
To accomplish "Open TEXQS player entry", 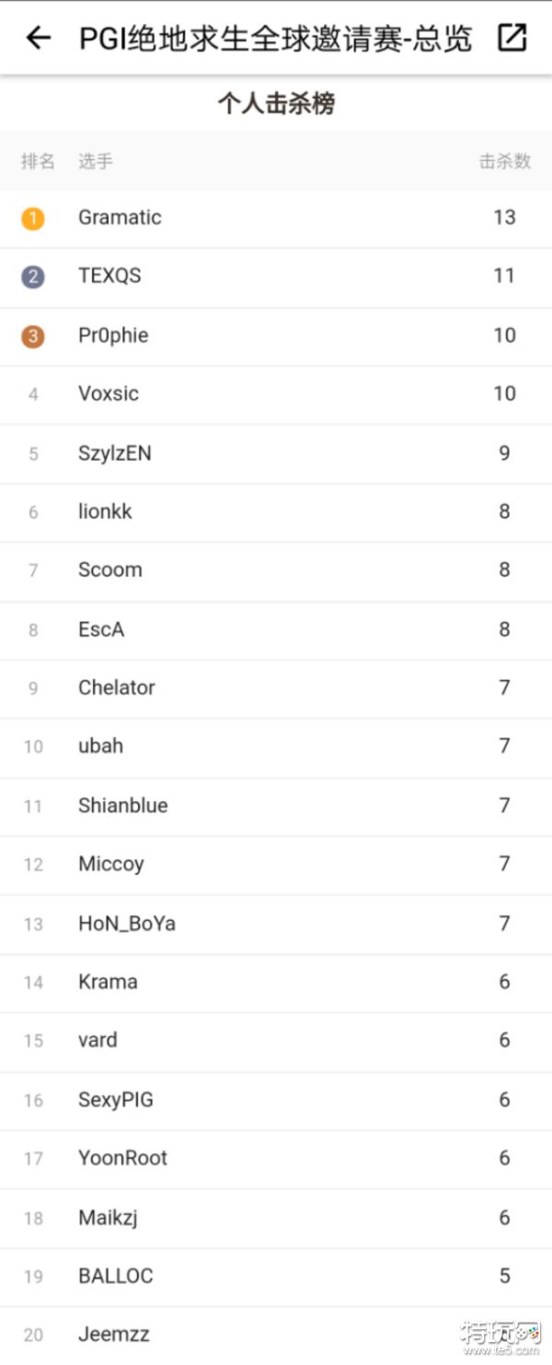I will tap(109, 276).
